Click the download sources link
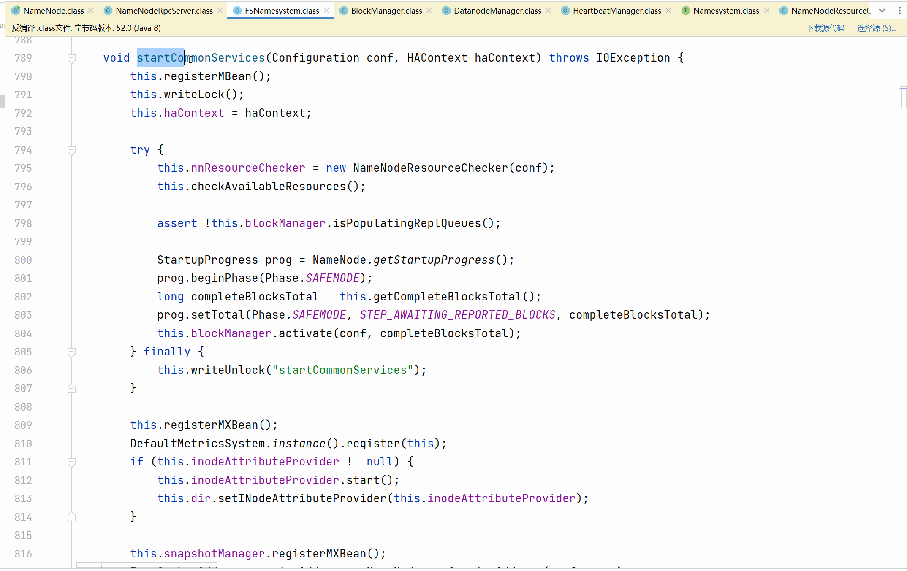The width and height of the screenshot is (907, 571). [825, 28]
